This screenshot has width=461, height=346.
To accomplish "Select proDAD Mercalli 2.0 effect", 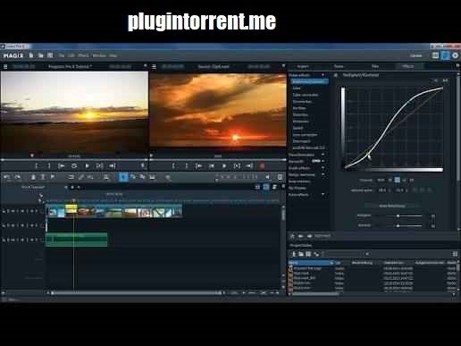I will 308,148.
